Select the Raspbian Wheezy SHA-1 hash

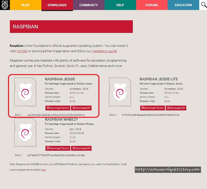56,155
